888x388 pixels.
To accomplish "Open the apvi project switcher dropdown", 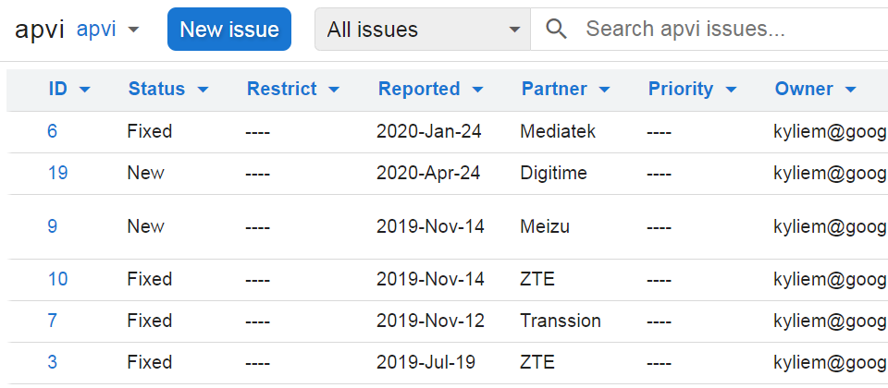I will 108,29.
